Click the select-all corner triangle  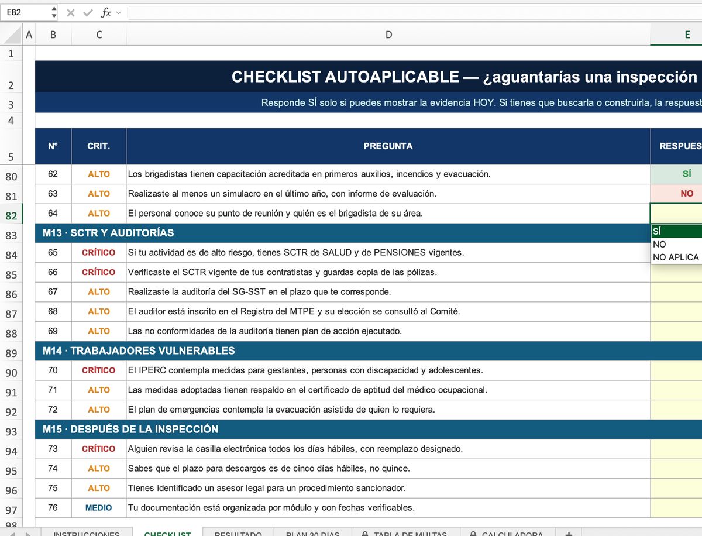(x=13, y=35)
